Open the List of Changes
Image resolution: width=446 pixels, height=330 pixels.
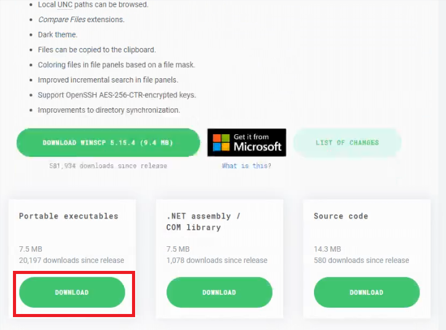[347, 143]
